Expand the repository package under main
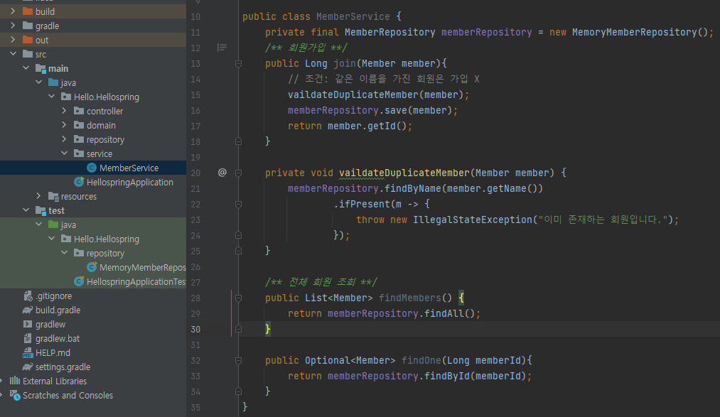Viewport: 720px width, 417px height. coord(64,139)
